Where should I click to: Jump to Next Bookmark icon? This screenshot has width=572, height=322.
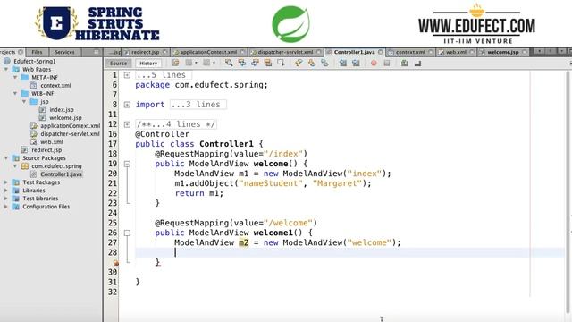click(312, 63)
